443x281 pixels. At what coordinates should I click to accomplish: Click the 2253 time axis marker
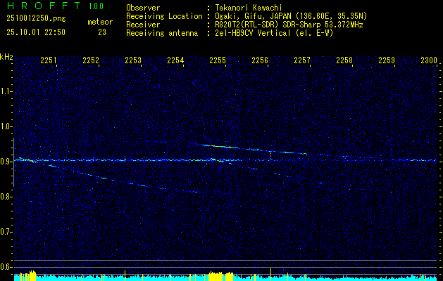coord(133,60)
